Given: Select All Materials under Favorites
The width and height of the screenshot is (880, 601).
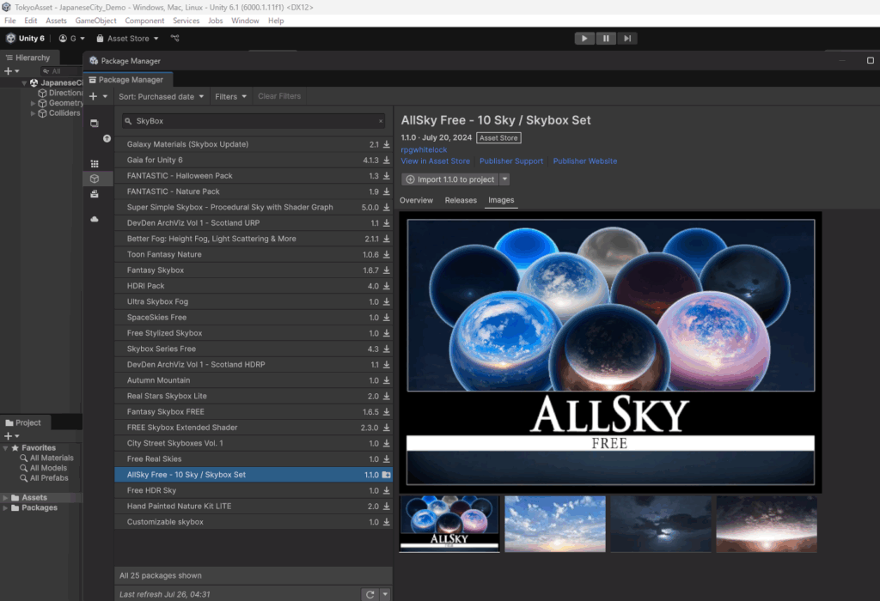Looking at the screenshot, I should pos(46,458).
